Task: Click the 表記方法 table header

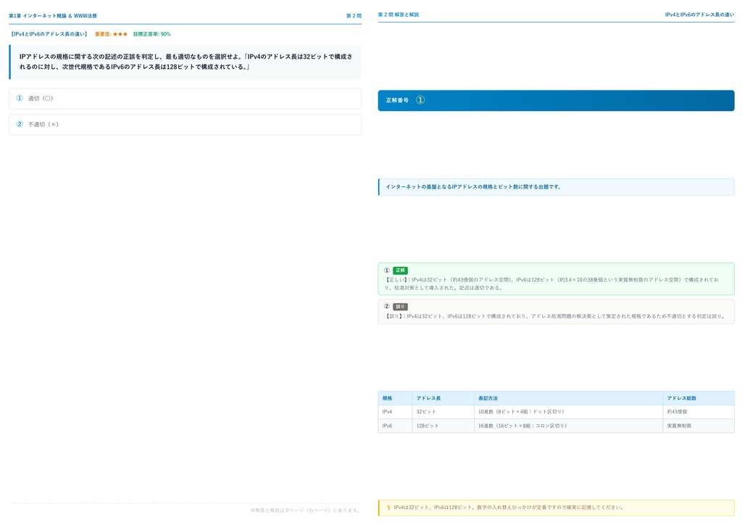Action: [x=568, y=398]
